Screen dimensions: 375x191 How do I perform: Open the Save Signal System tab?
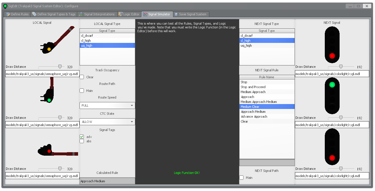click(x=190, y=14)
